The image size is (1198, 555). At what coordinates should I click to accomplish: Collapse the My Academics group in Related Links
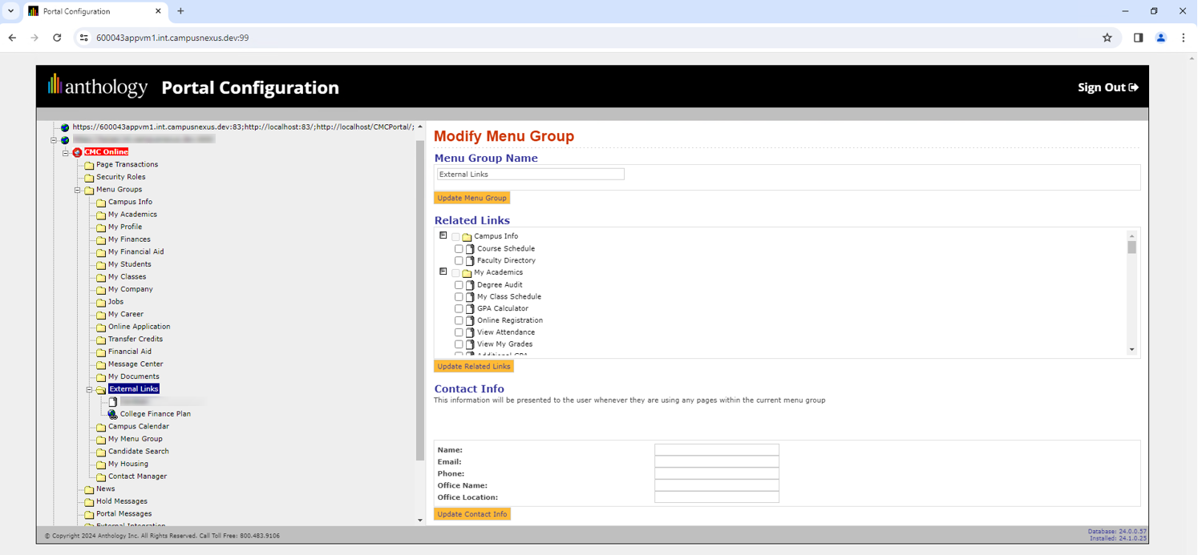[443, 272]
